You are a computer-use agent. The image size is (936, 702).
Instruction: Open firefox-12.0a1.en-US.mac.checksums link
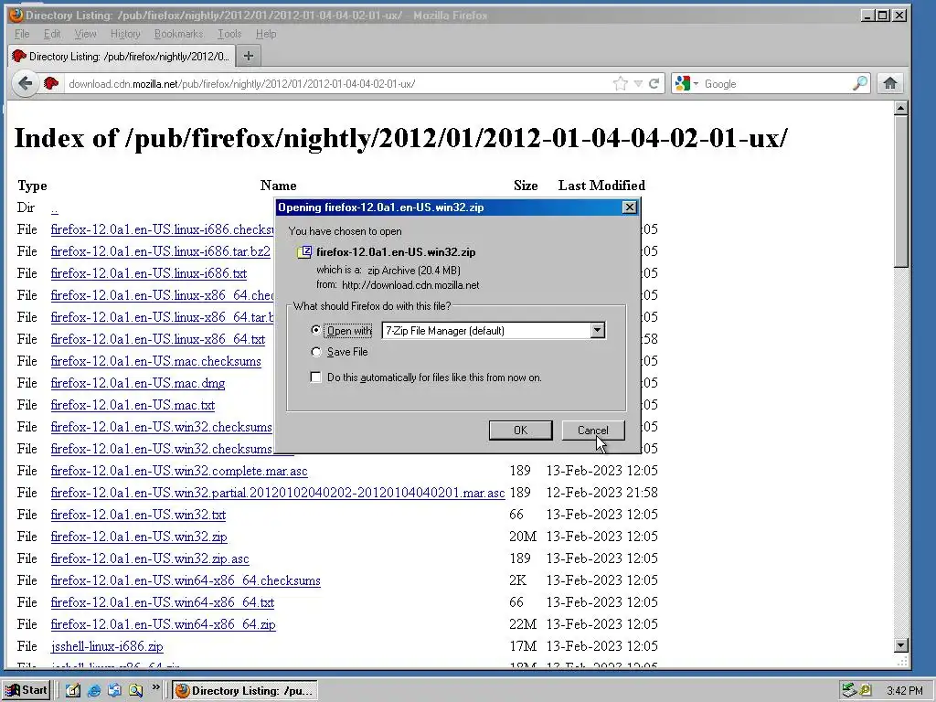pyautogui.click(x=155, y=361)
